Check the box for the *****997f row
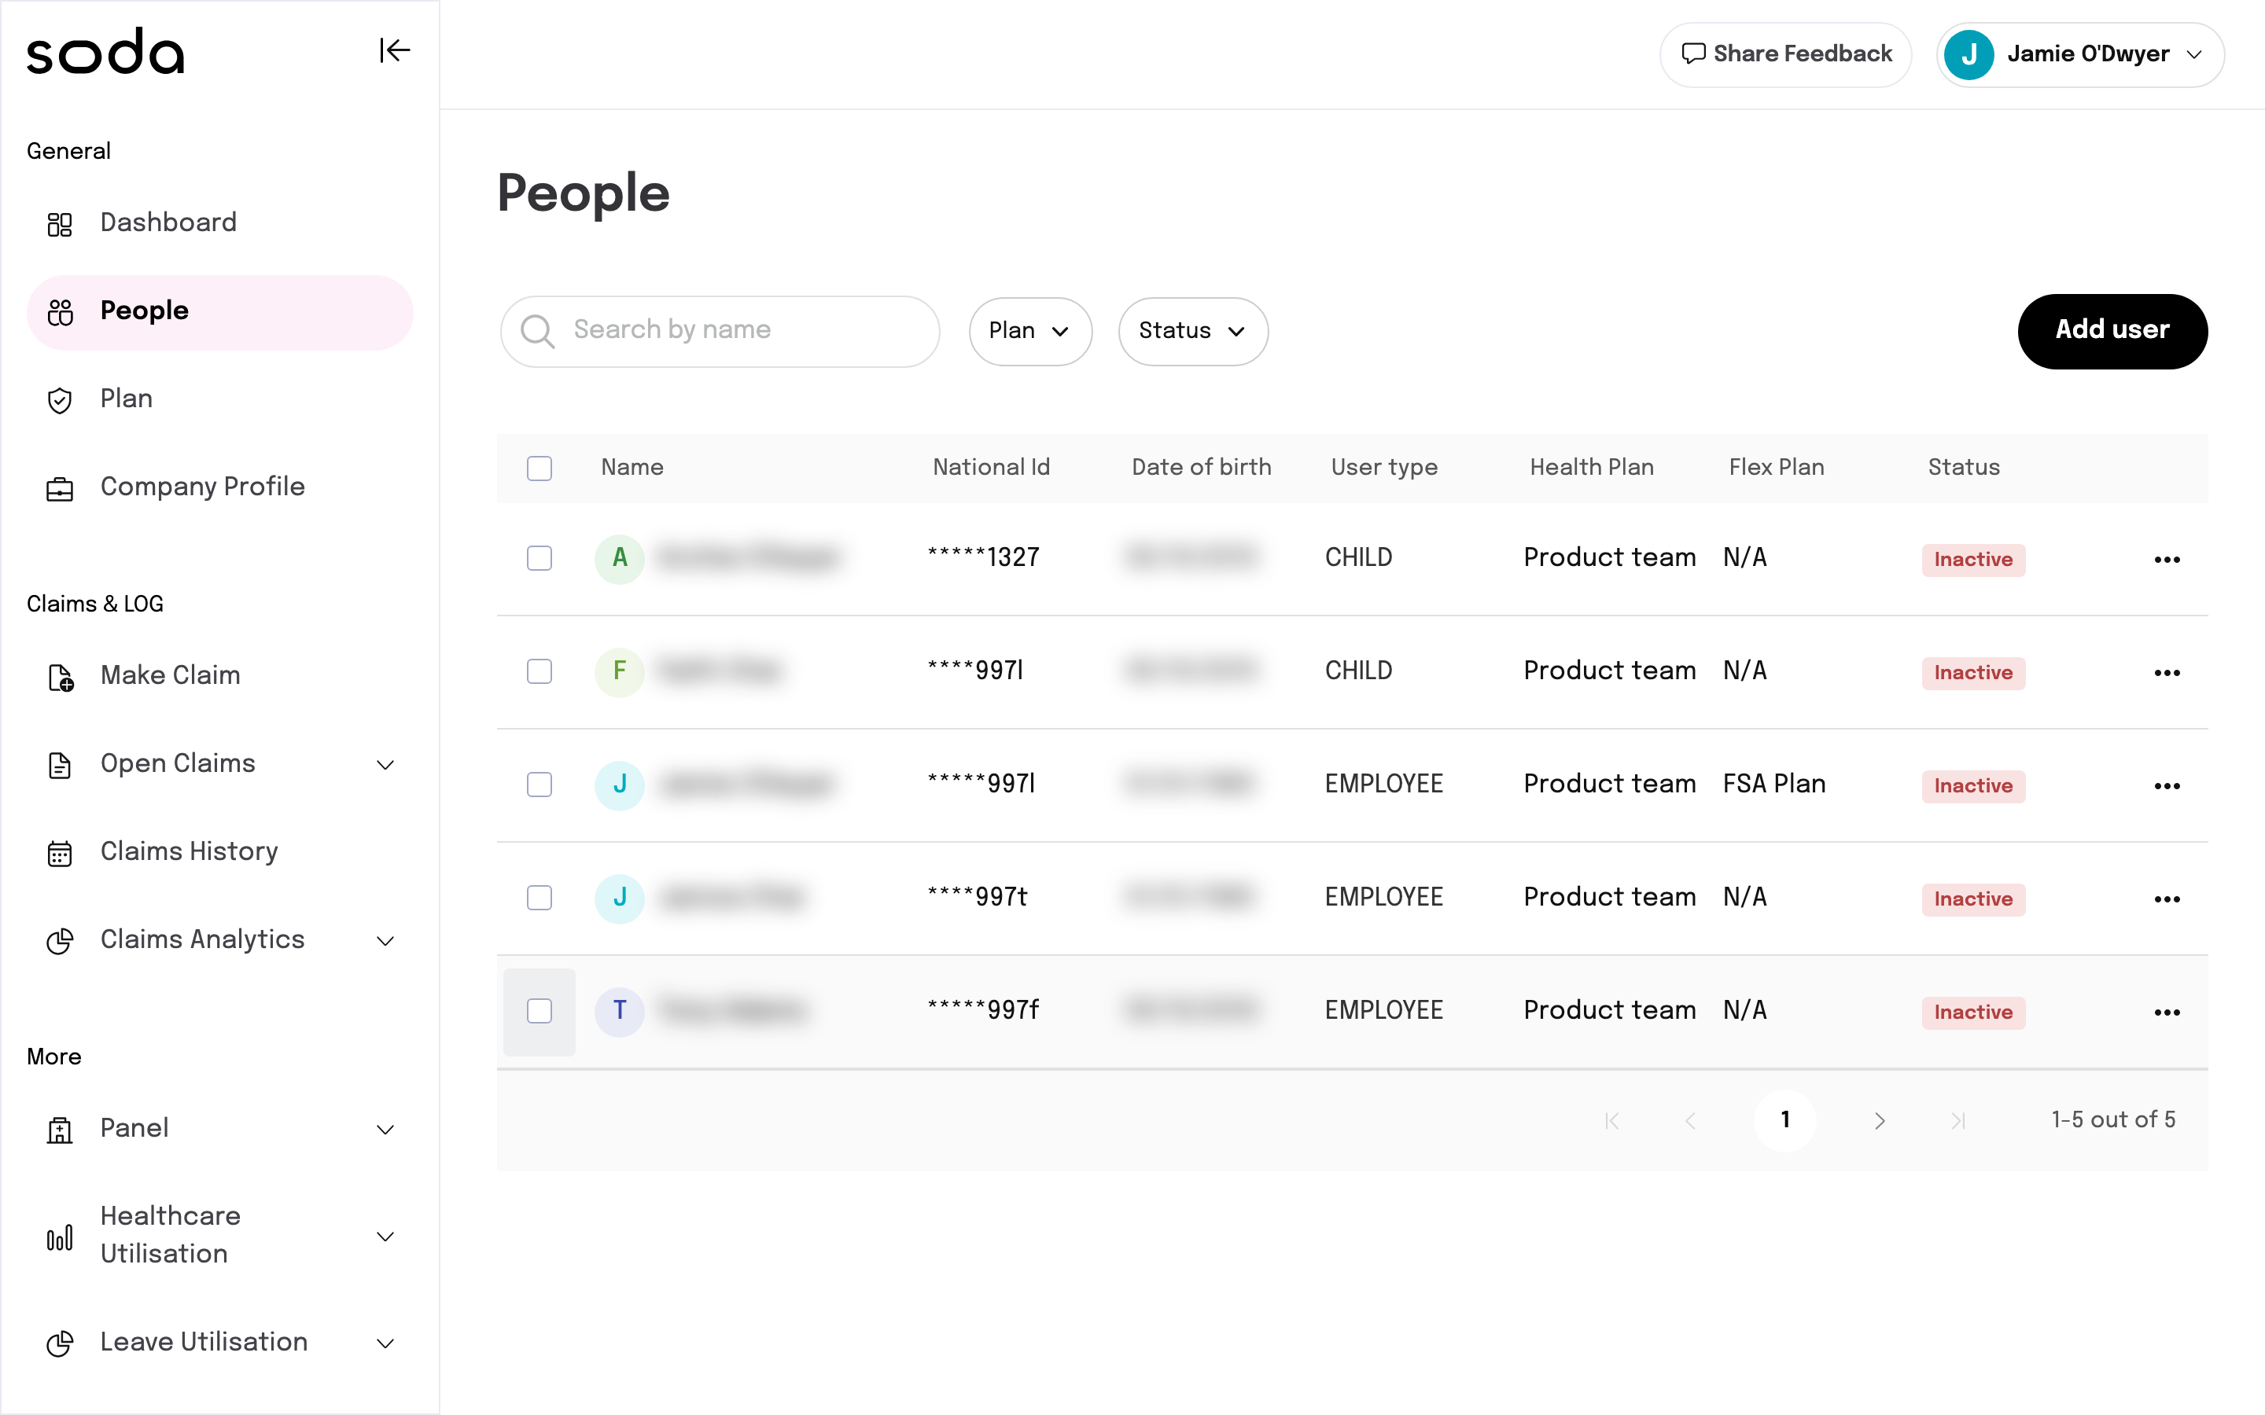 coord(539,1012)
